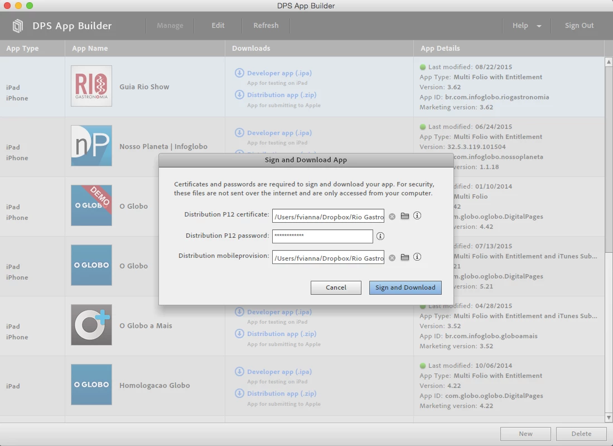Click Homologacao Globo distribution download icon
The height and width of the screenshot is (446, 613).
pos(239,393)
